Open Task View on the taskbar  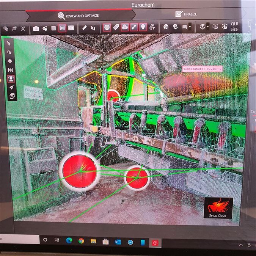(x=57, y=240)
